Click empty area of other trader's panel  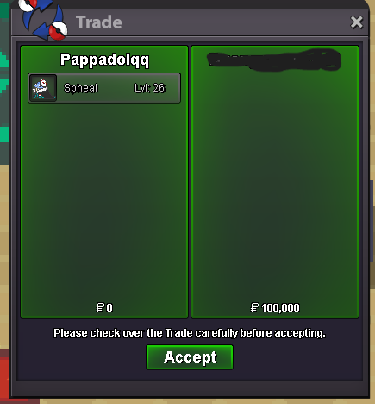[275, 187]
